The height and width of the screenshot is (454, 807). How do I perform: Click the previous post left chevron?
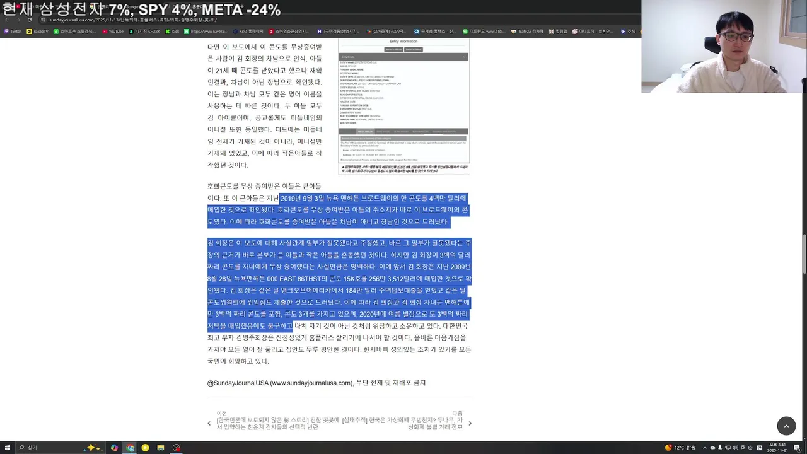pos(209,424)
